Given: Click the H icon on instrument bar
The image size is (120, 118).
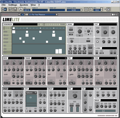Looking at the screenshot, I should [19, 15].
